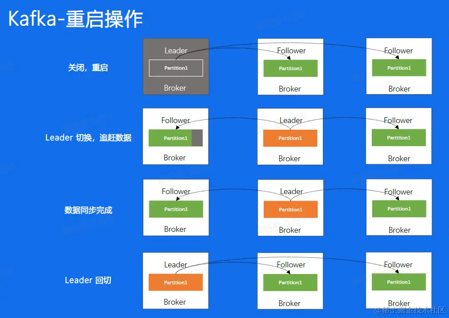
Task: Click "Broker" under orange Partition1 in Leader 切换 row
Action: tap(290, 159)
